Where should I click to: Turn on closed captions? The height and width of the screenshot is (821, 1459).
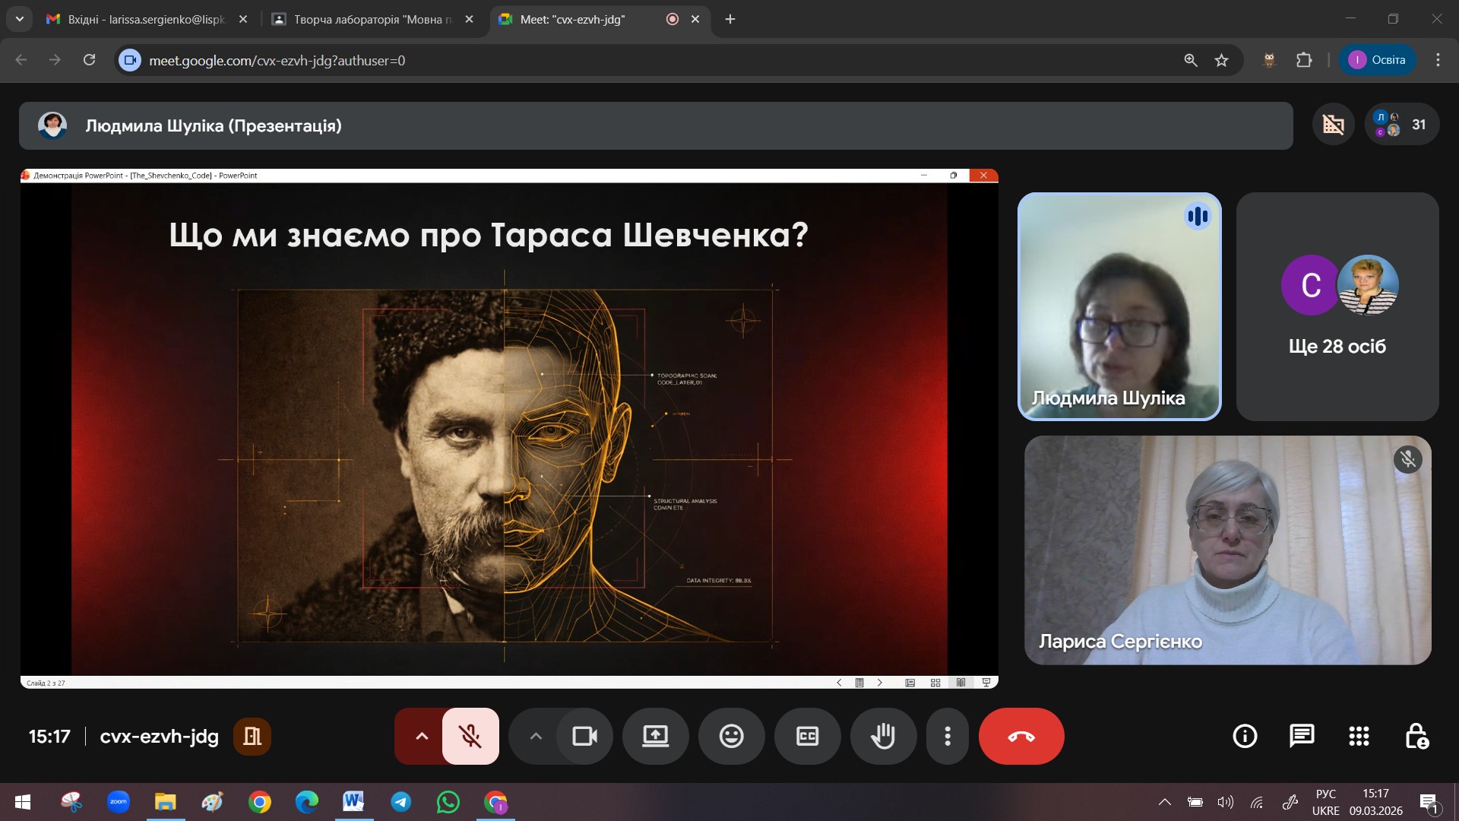[807, 736]
